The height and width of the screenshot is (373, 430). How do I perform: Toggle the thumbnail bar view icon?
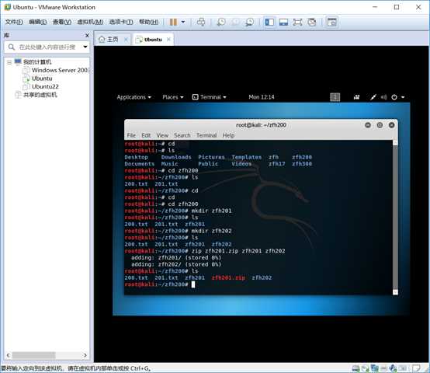[x=283, y=22]
